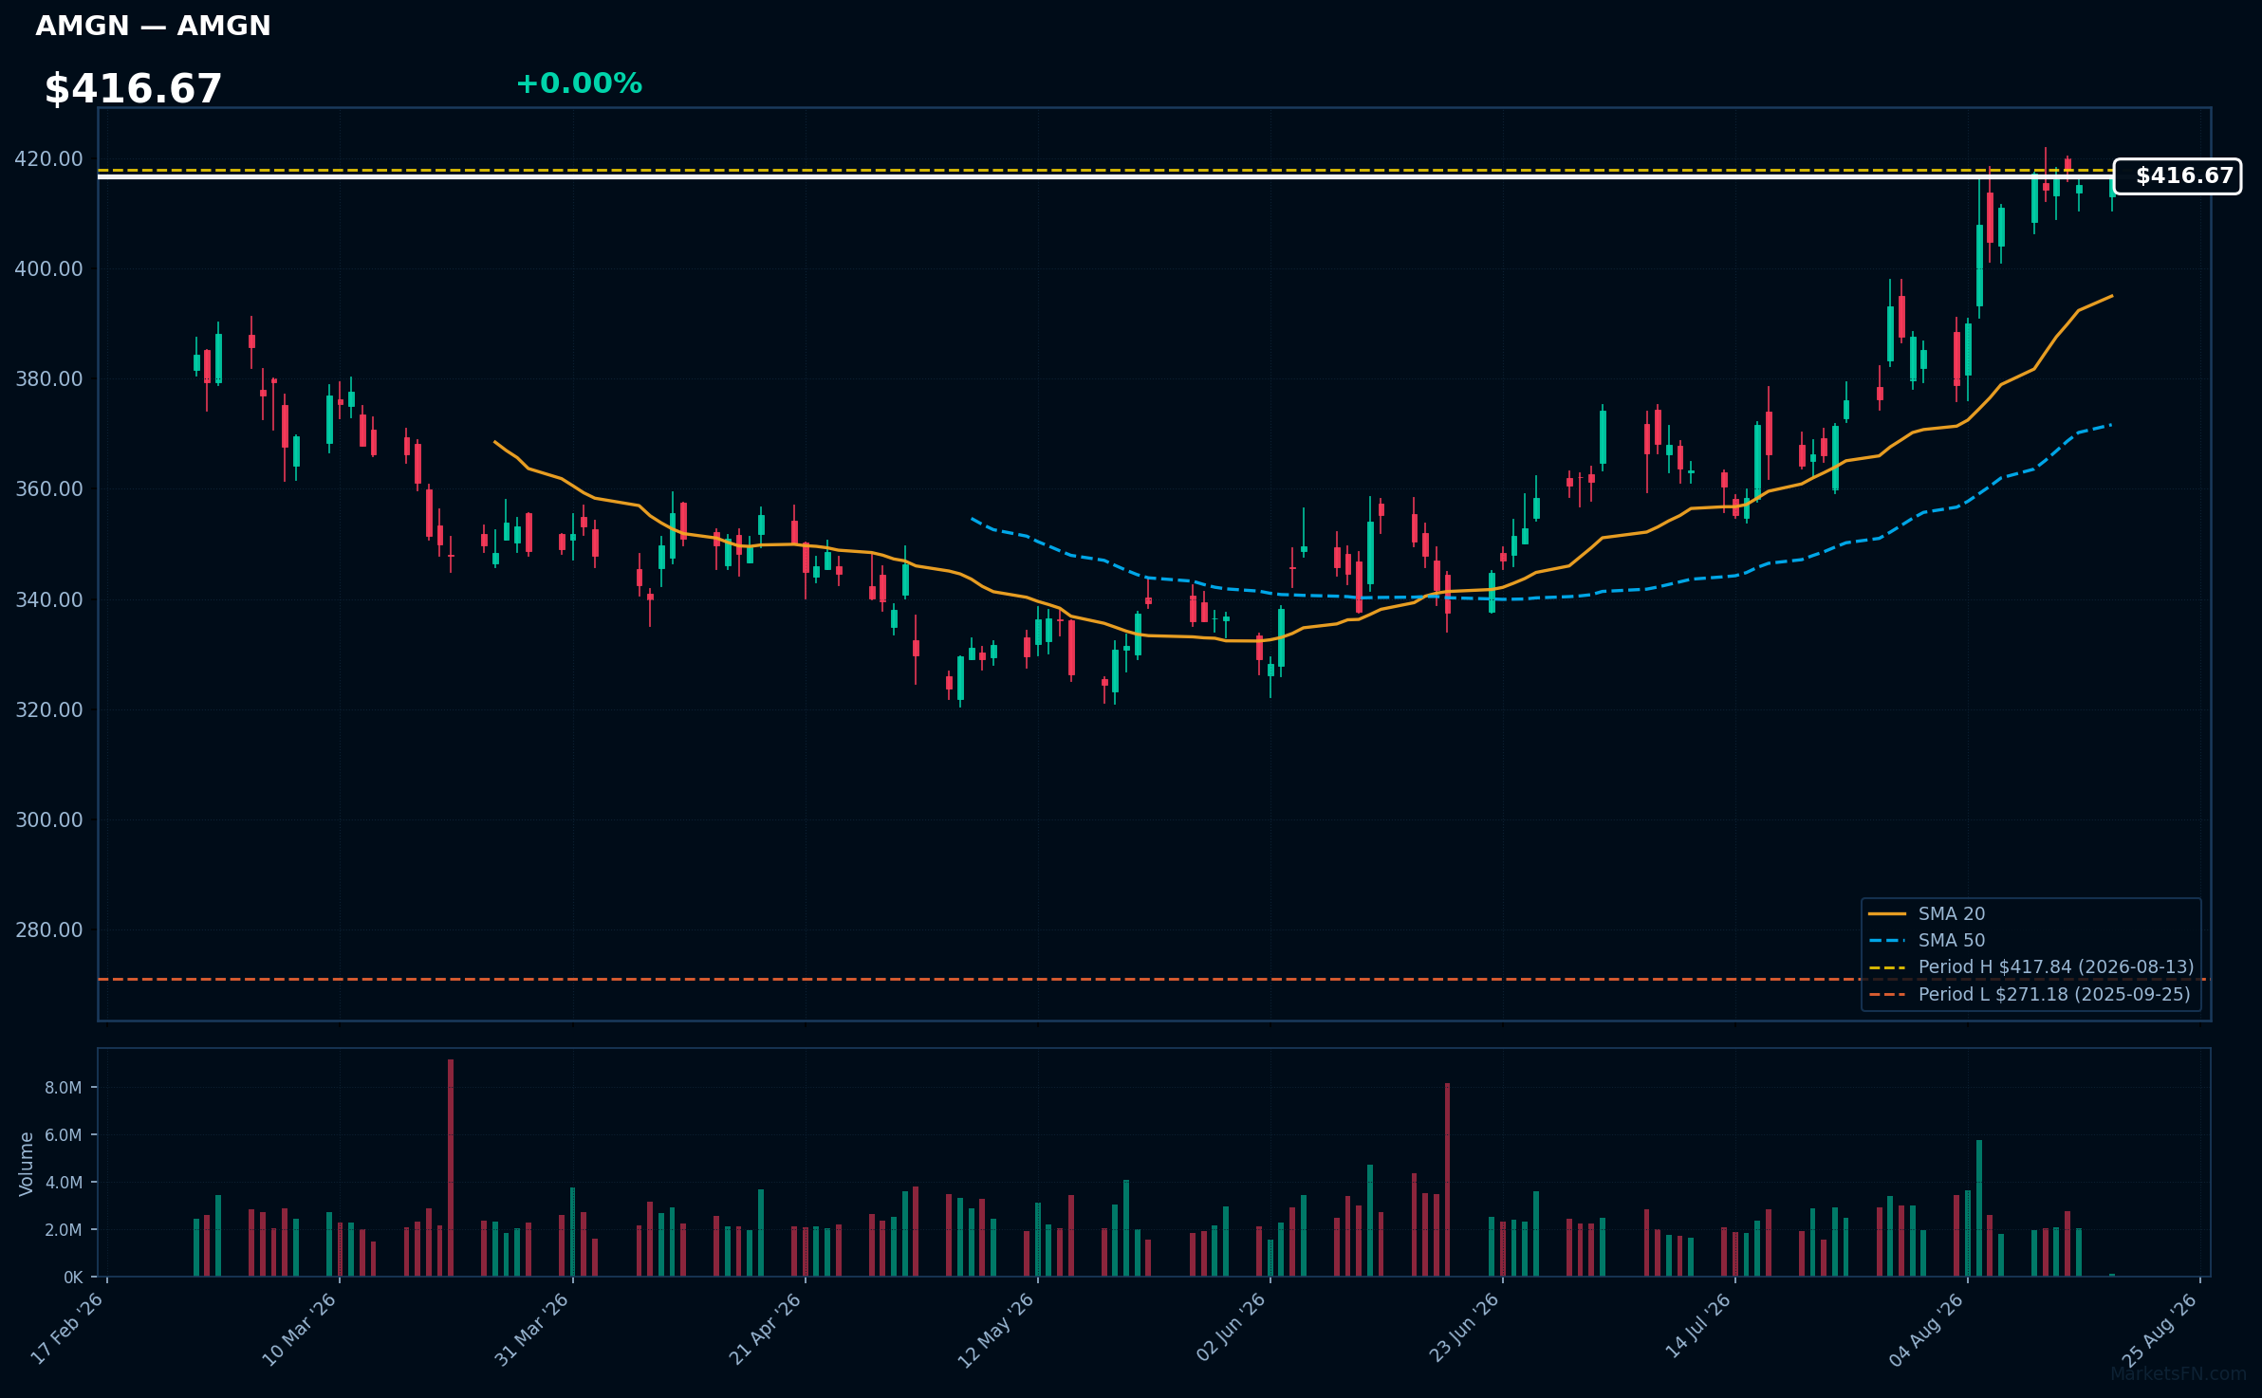Click the 31 Mar '26 date label

pos(532,1329)
